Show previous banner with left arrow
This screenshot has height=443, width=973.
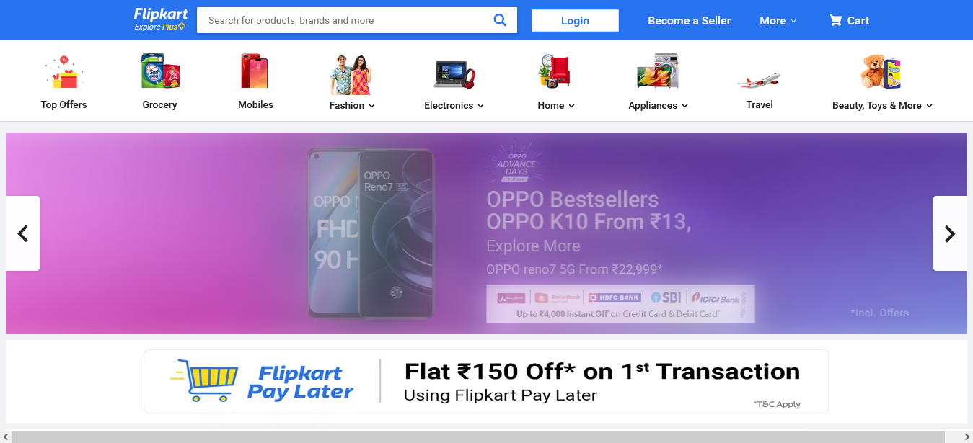22,233
